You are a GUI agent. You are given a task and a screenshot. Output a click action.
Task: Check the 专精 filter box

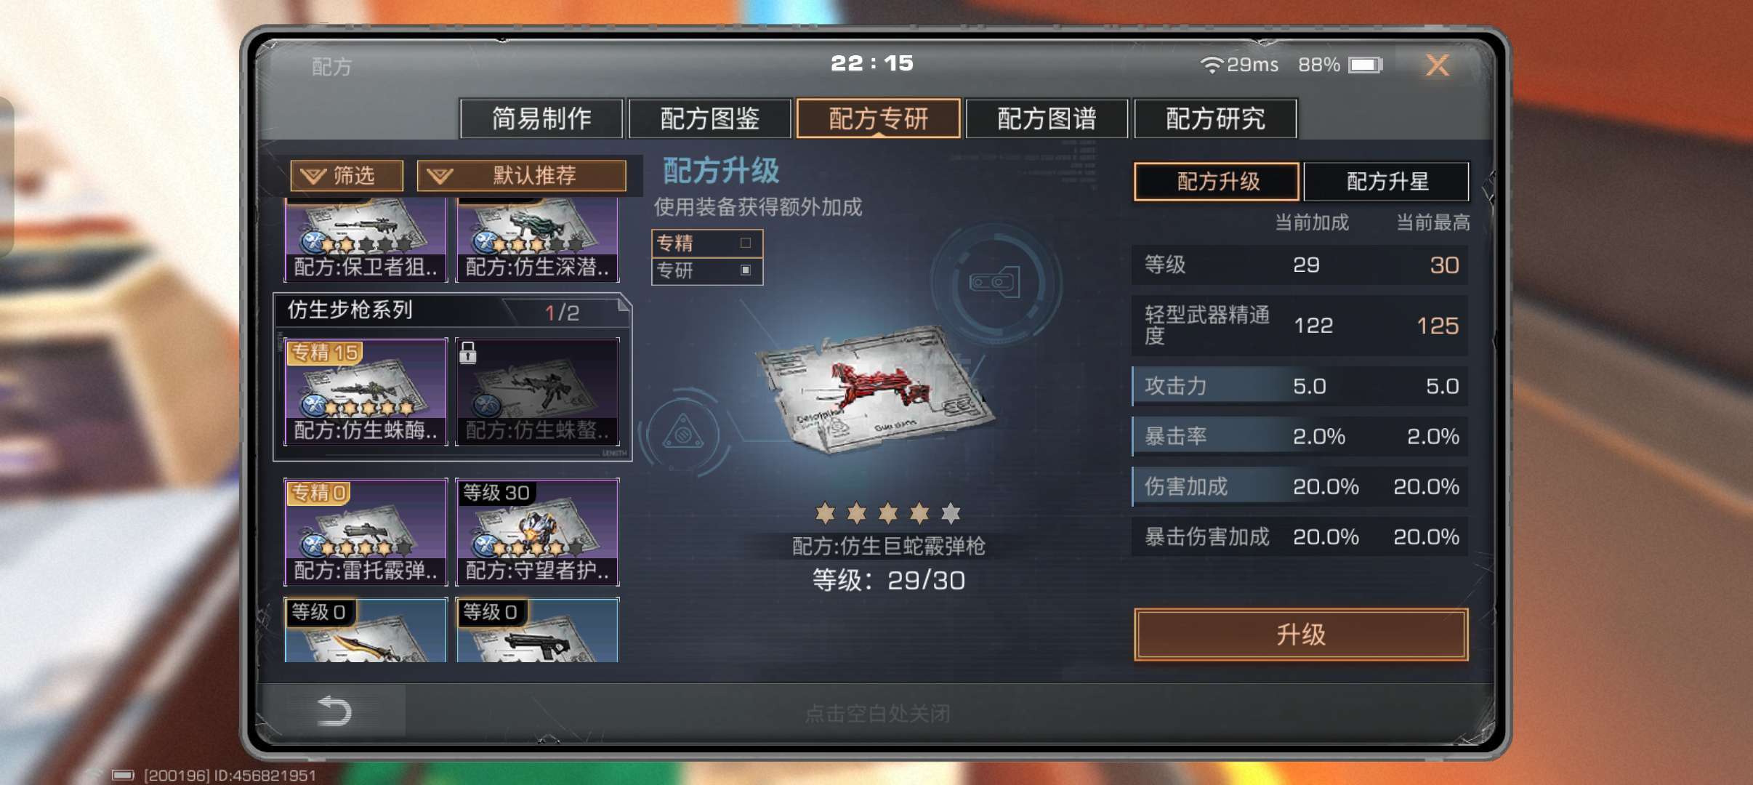[745, 243]
